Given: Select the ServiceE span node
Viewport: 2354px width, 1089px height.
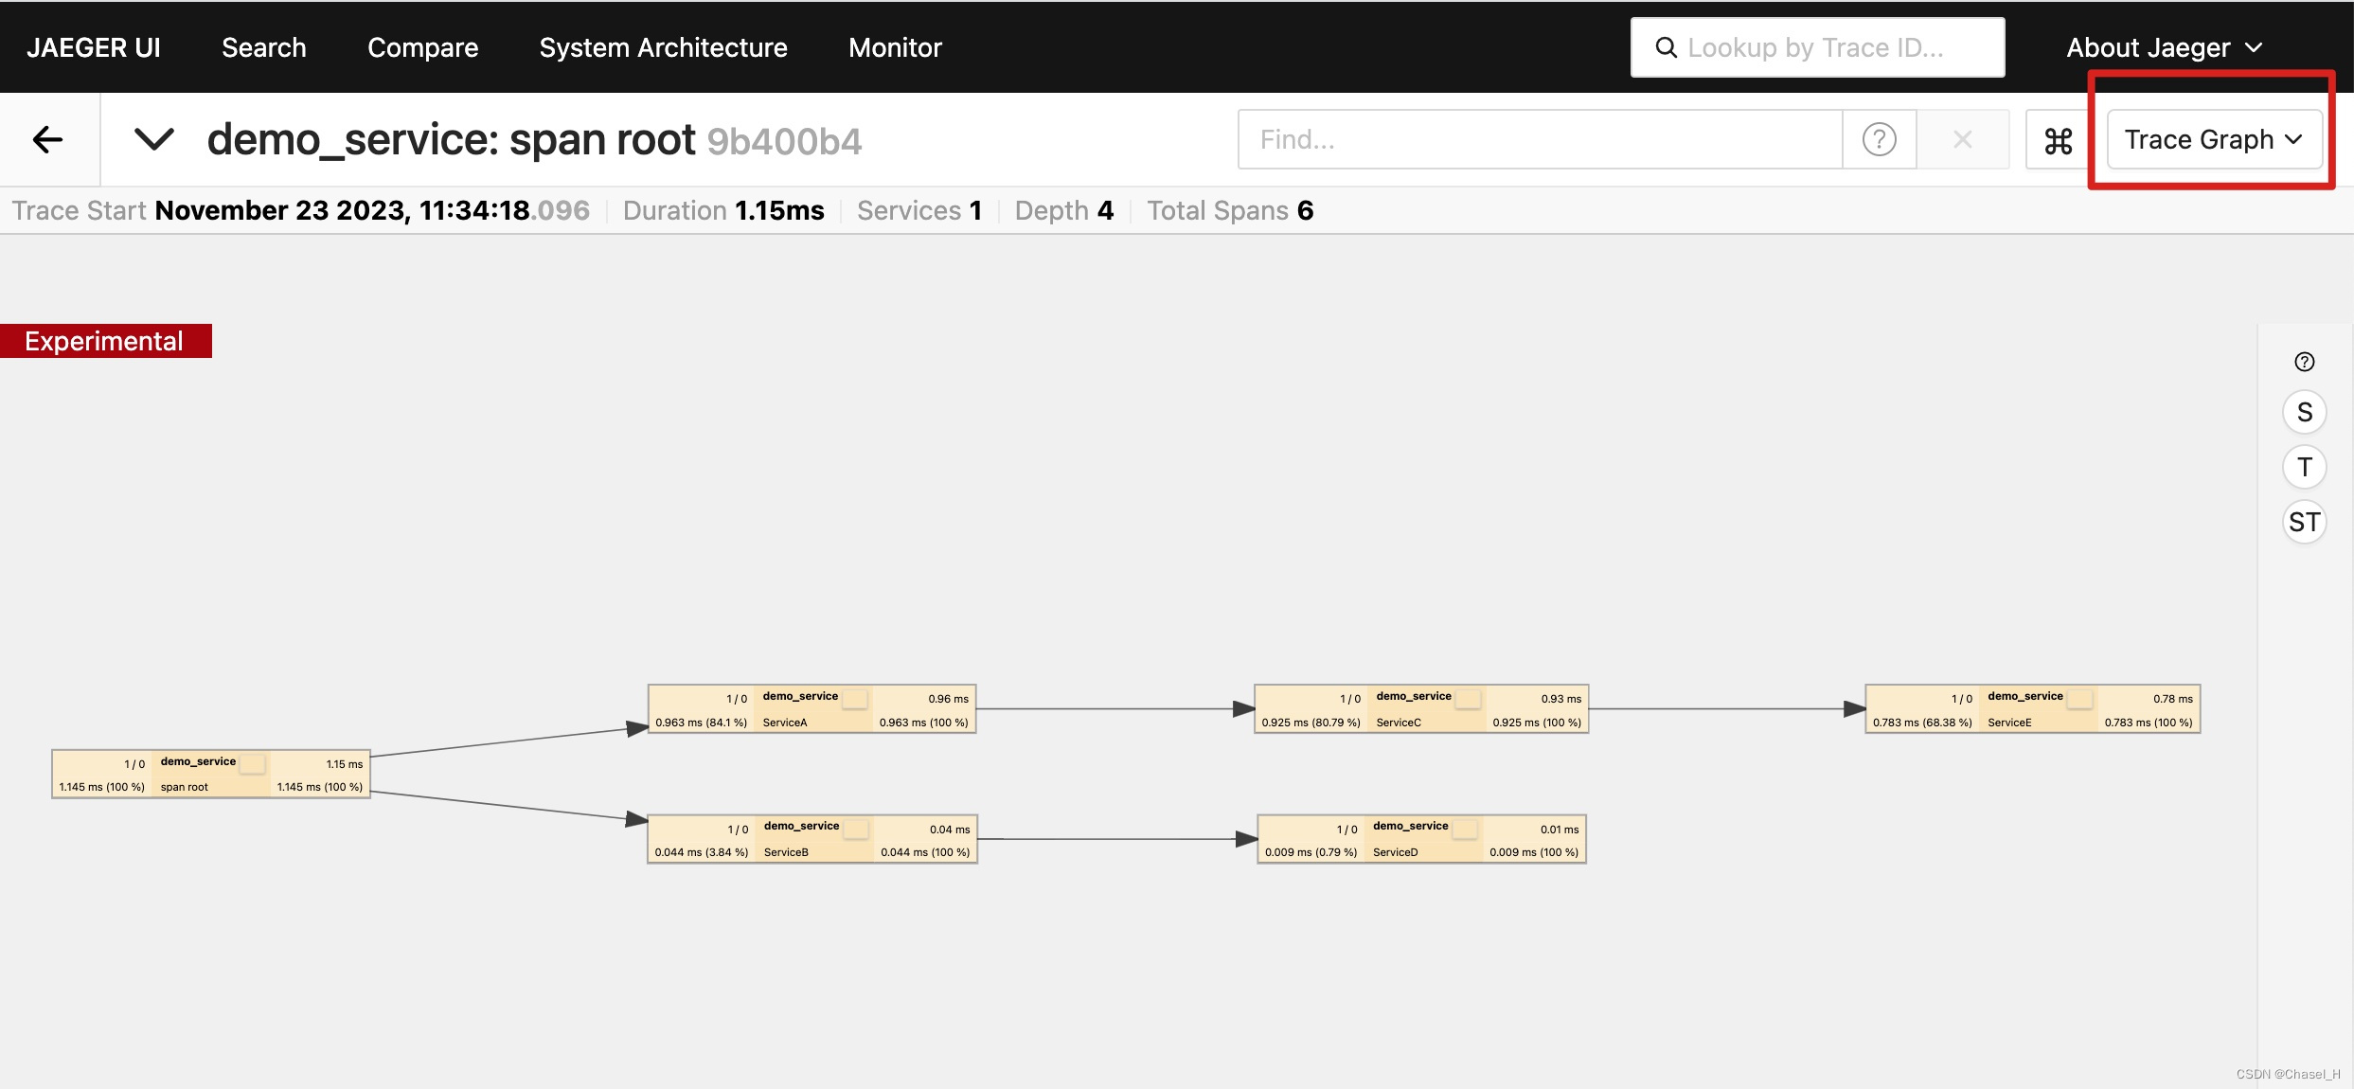Looking at the screenshot, I should [x=2032, y=709].
